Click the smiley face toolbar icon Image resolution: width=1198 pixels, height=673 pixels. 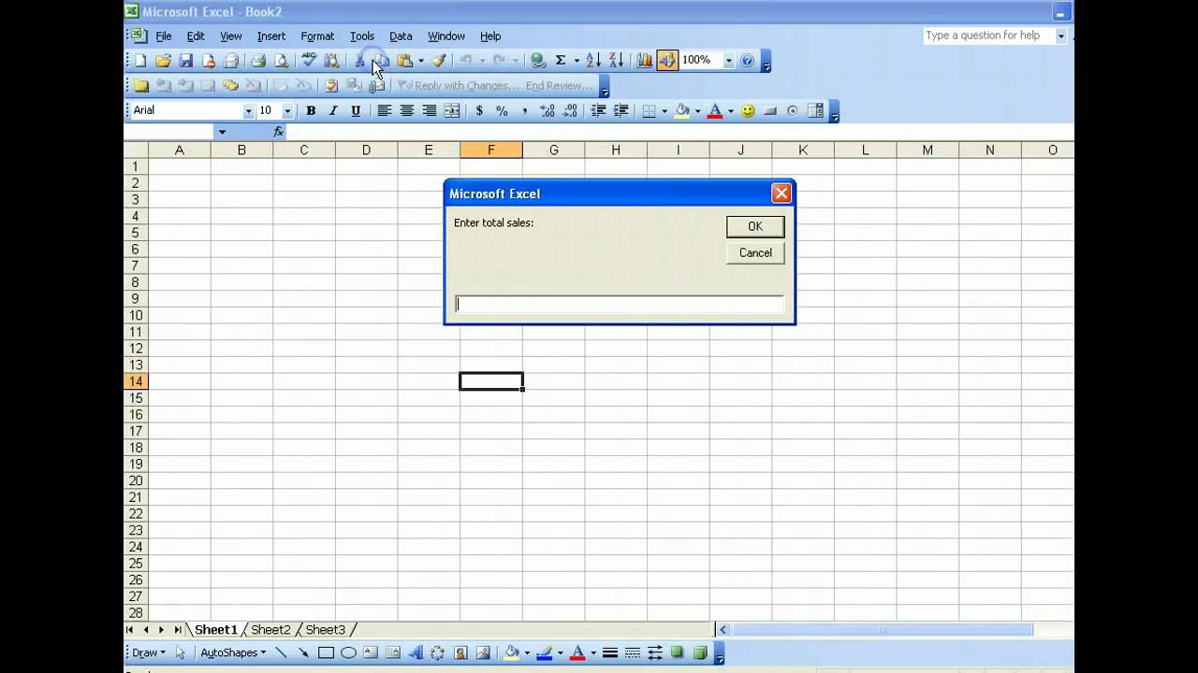[x=748, y=110]
